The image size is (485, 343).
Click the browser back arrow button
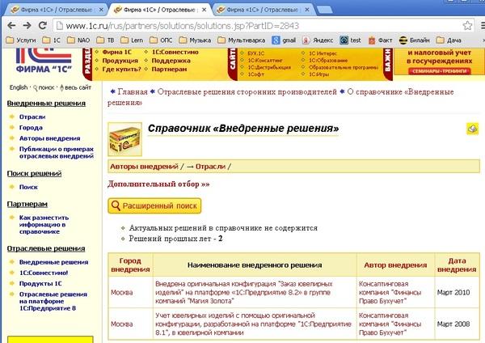click(10, 24)
